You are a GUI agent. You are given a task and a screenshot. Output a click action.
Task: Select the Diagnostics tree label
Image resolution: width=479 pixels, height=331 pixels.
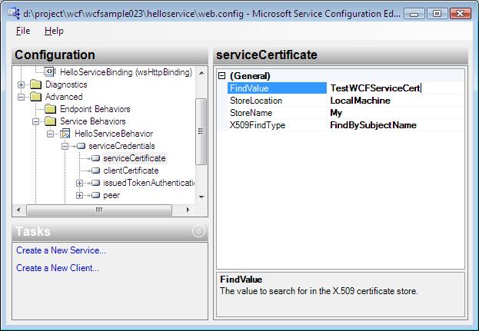pyautogui.click(x=66, y=84)
